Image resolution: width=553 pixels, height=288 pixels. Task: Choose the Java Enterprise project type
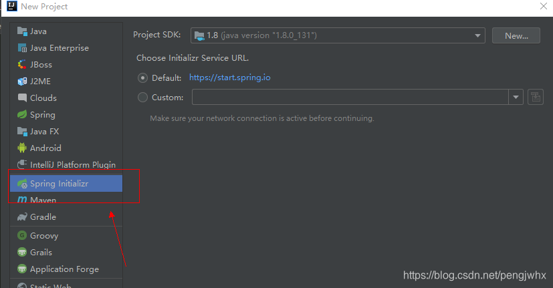point(66,48)
